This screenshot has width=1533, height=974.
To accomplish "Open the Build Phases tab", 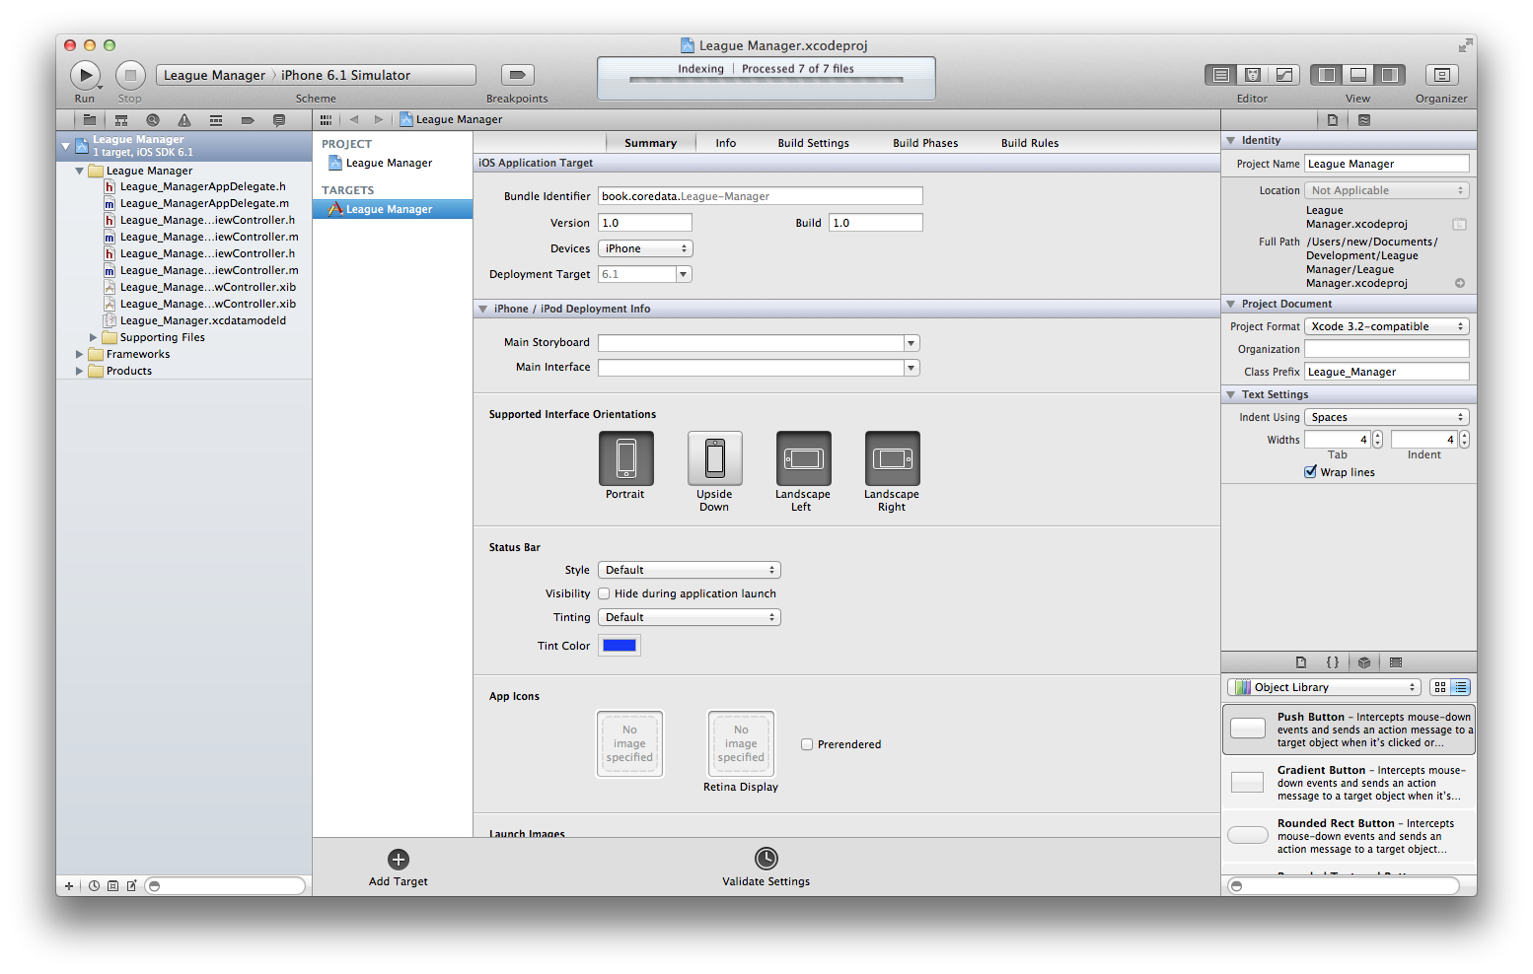I will (x=925, y=143).
